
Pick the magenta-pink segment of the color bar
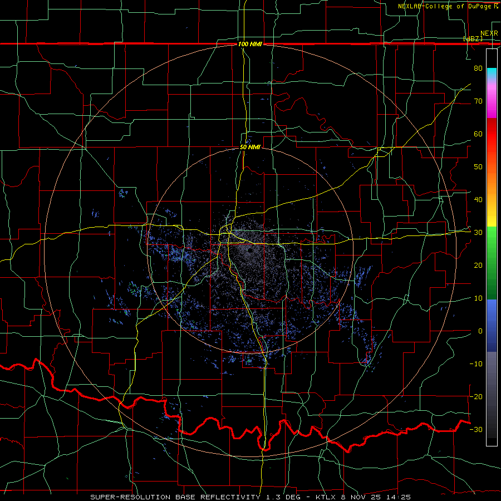492,99
